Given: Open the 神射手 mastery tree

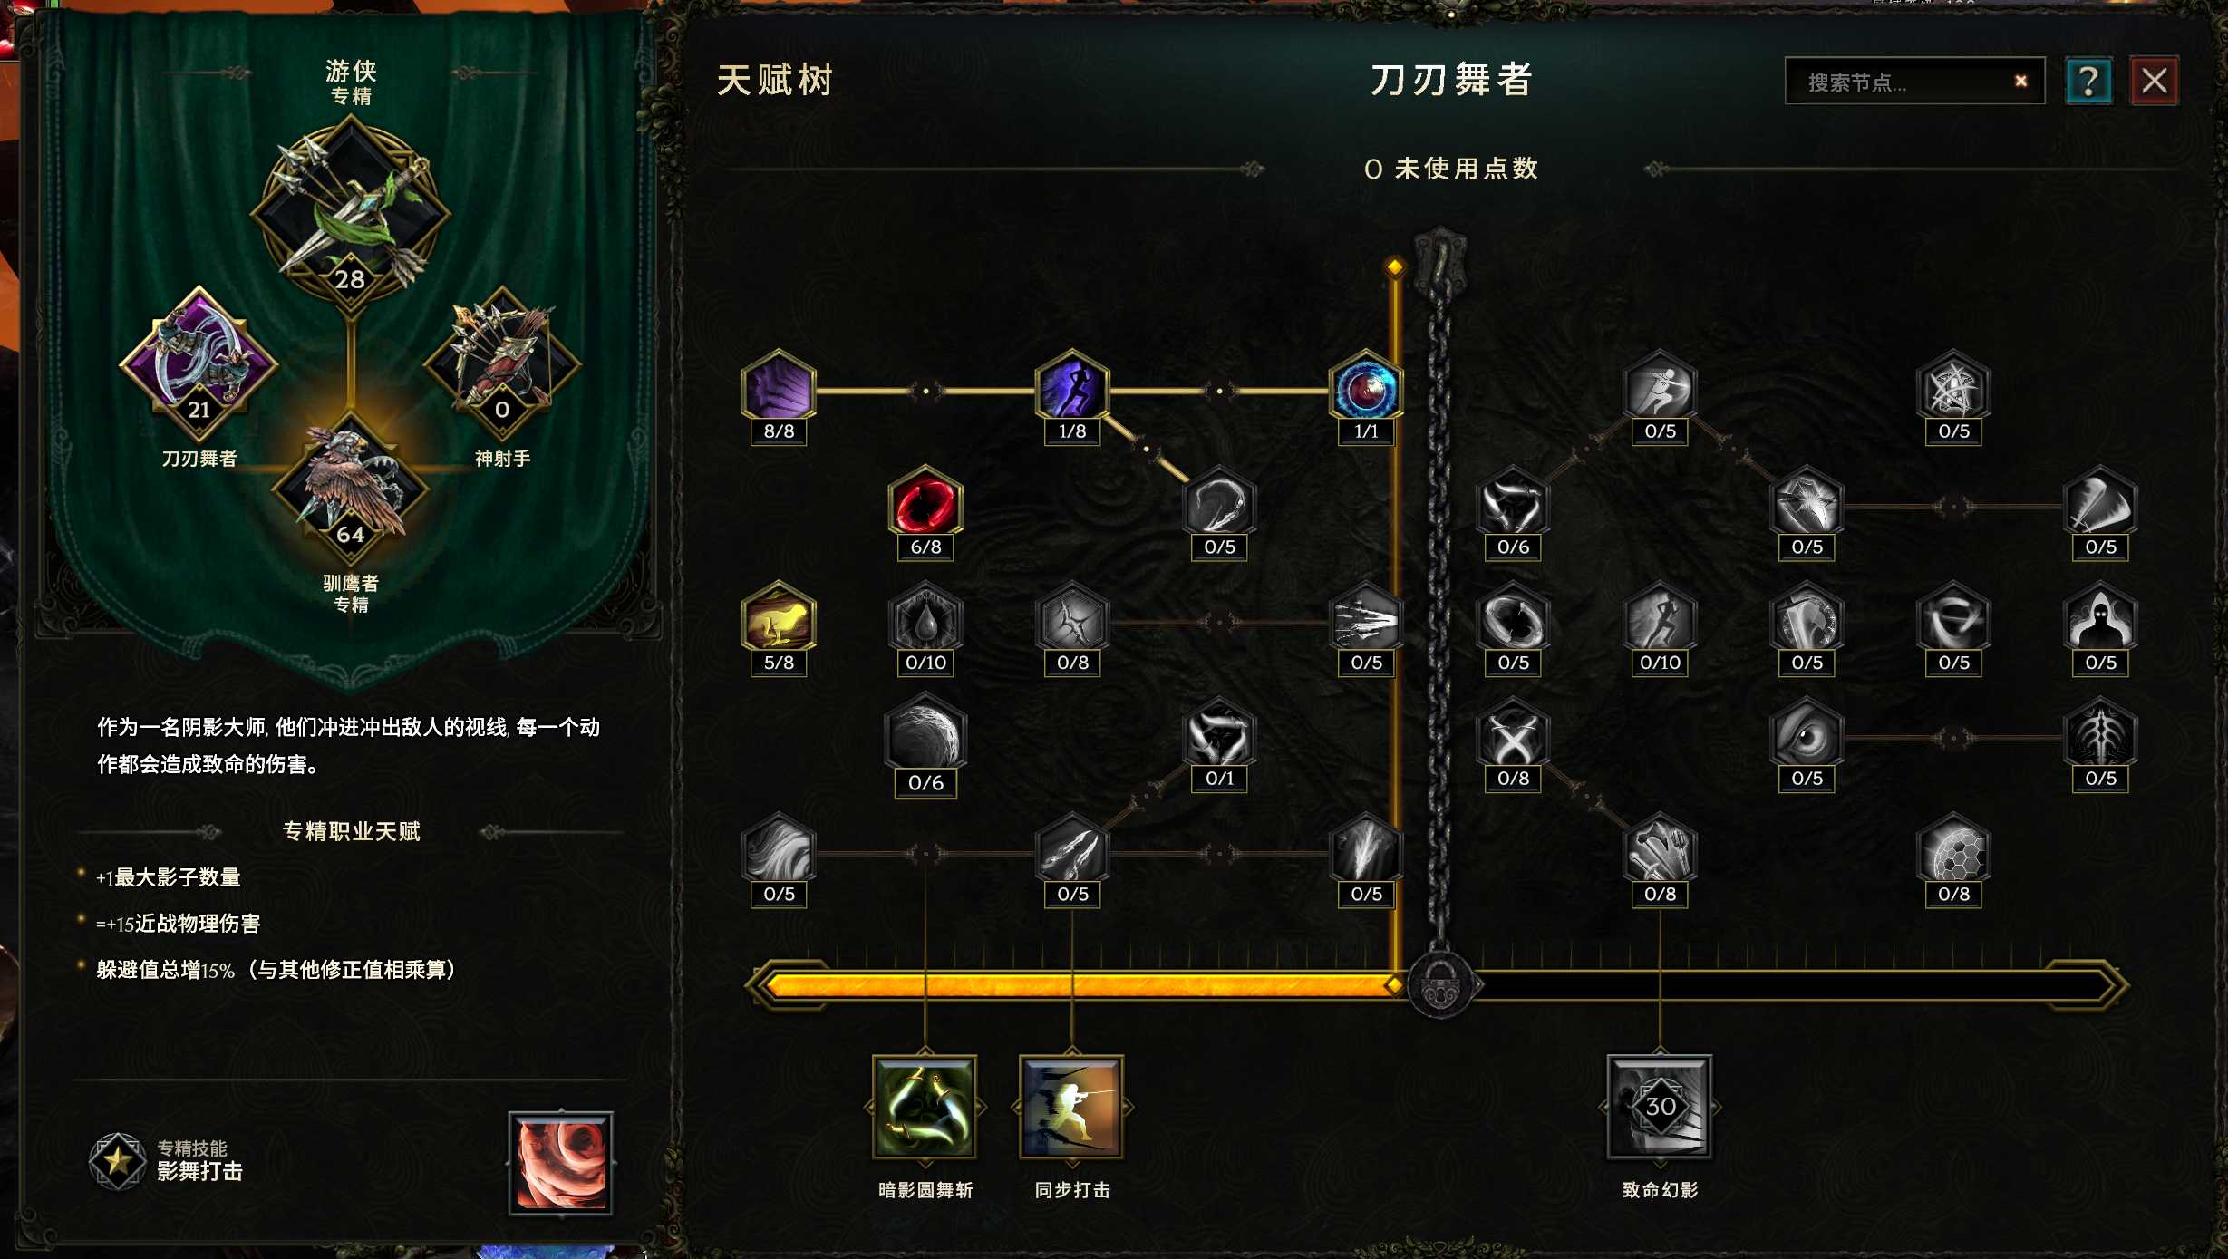Looking at the screenshot, I should tap(502, 363).
